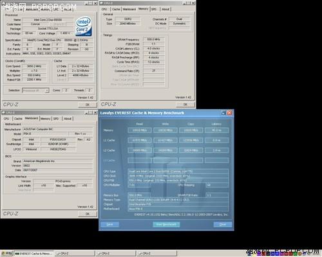Click the Cores count field

click(66, 90)
